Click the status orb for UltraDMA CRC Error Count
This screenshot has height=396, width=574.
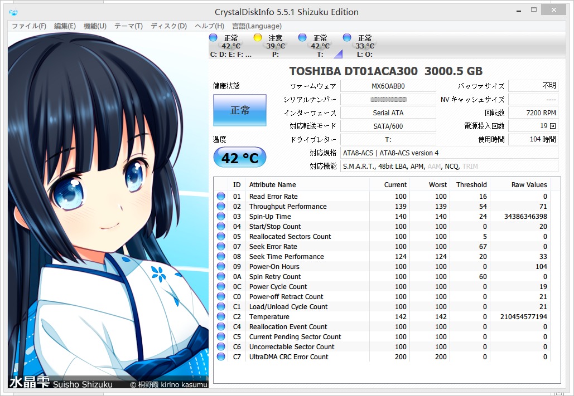(x=221, y=357)
